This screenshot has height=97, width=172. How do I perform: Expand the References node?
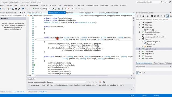(x=140, y=25)
